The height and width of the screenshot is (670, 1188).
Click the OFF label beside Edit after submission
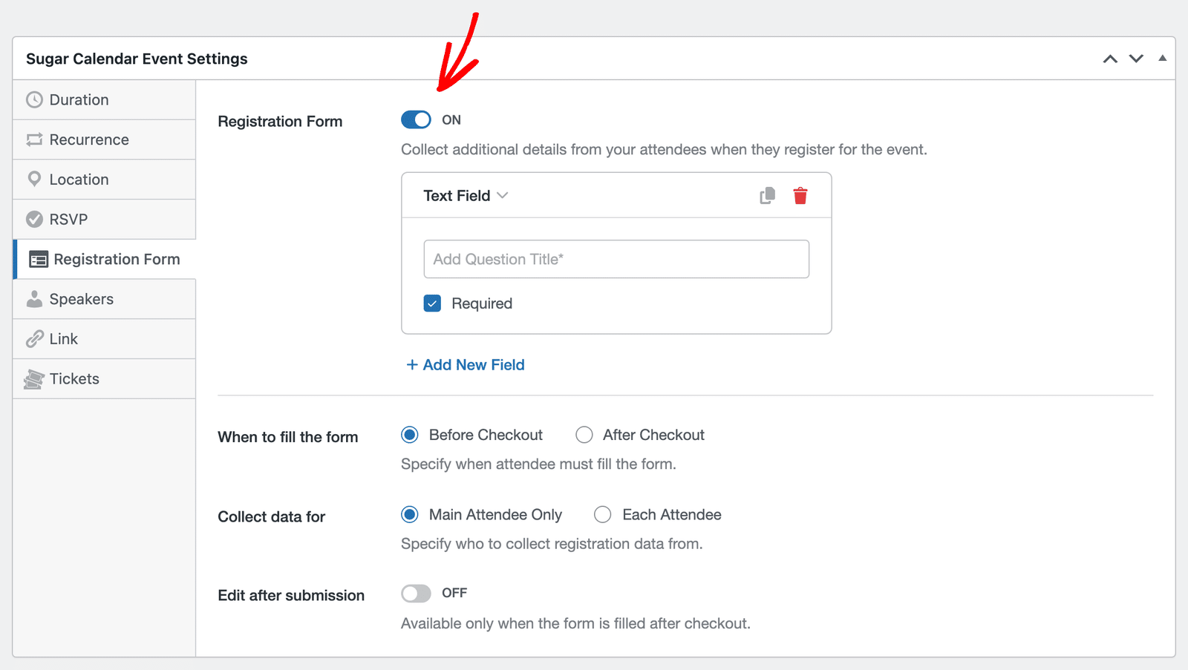coord(454,593)
